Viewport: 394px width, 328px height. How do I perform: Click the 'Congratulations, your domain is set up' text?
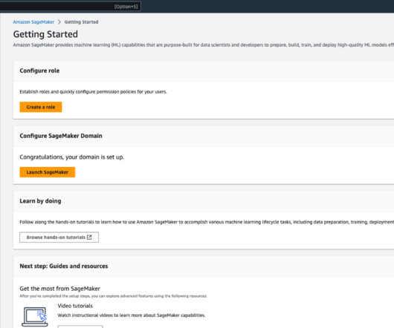pos(72,157)
